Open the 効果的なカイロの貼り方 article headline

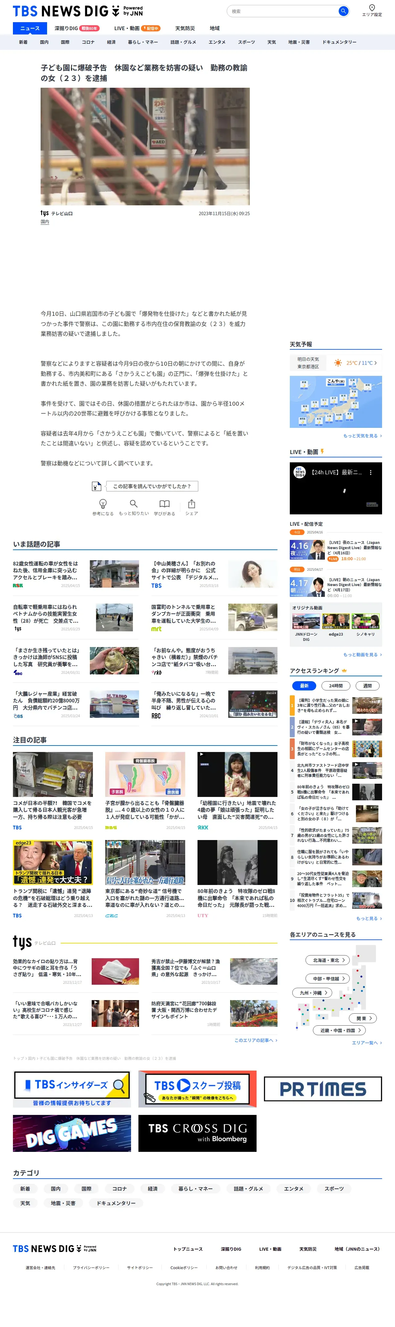click(47, 967)
